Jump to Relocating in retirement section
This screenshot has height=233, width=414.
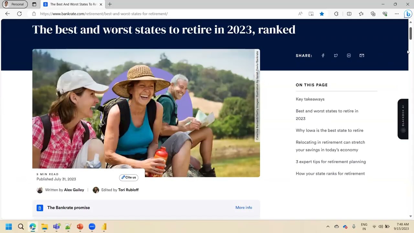(330, 146)
